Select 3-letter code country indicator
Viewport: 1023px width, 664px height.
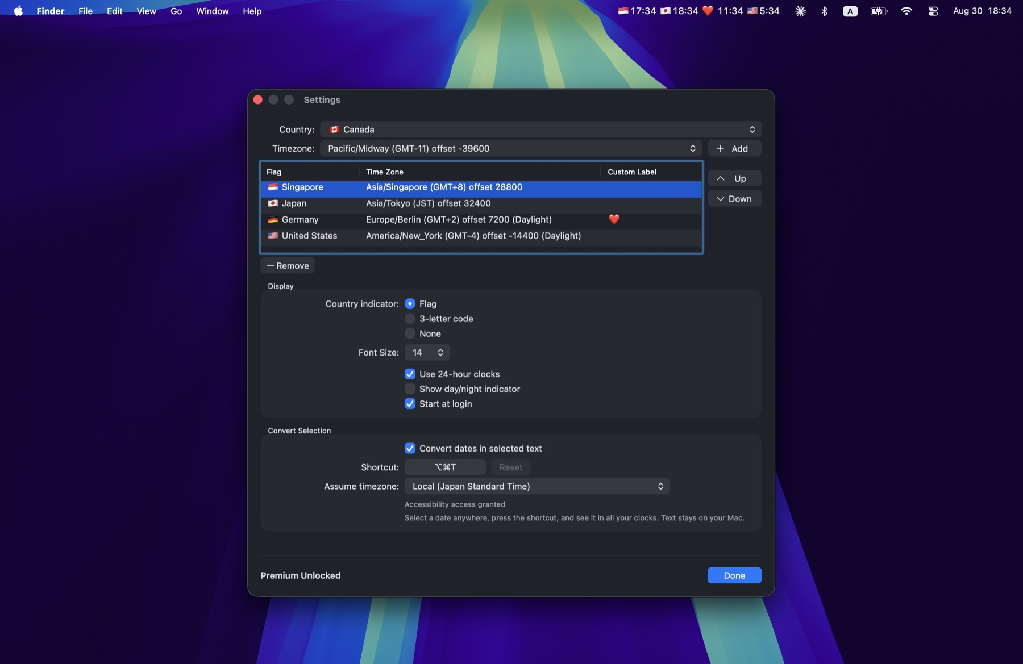[x=410, y=319]
